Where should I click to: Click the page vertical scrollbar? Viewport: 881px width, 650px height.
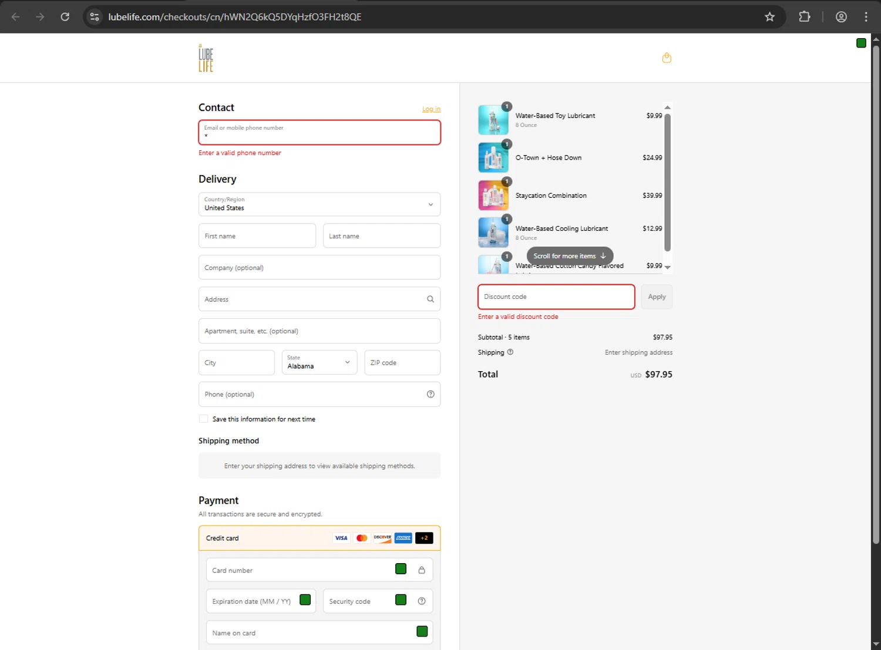pyautogui.click(x=876, y=294)
